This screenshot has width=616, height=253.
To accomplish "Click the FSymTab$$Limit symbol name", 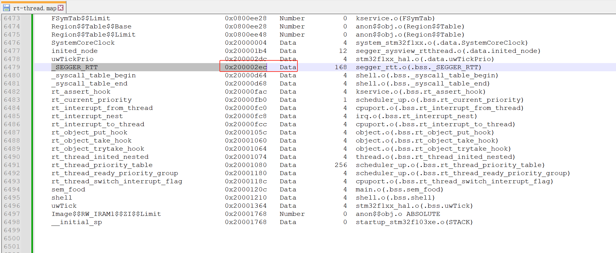I will click(81, 18).
